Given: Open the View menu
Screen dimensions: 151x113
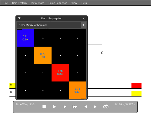Looking at the screenshot, I should [x=74, y=3].
